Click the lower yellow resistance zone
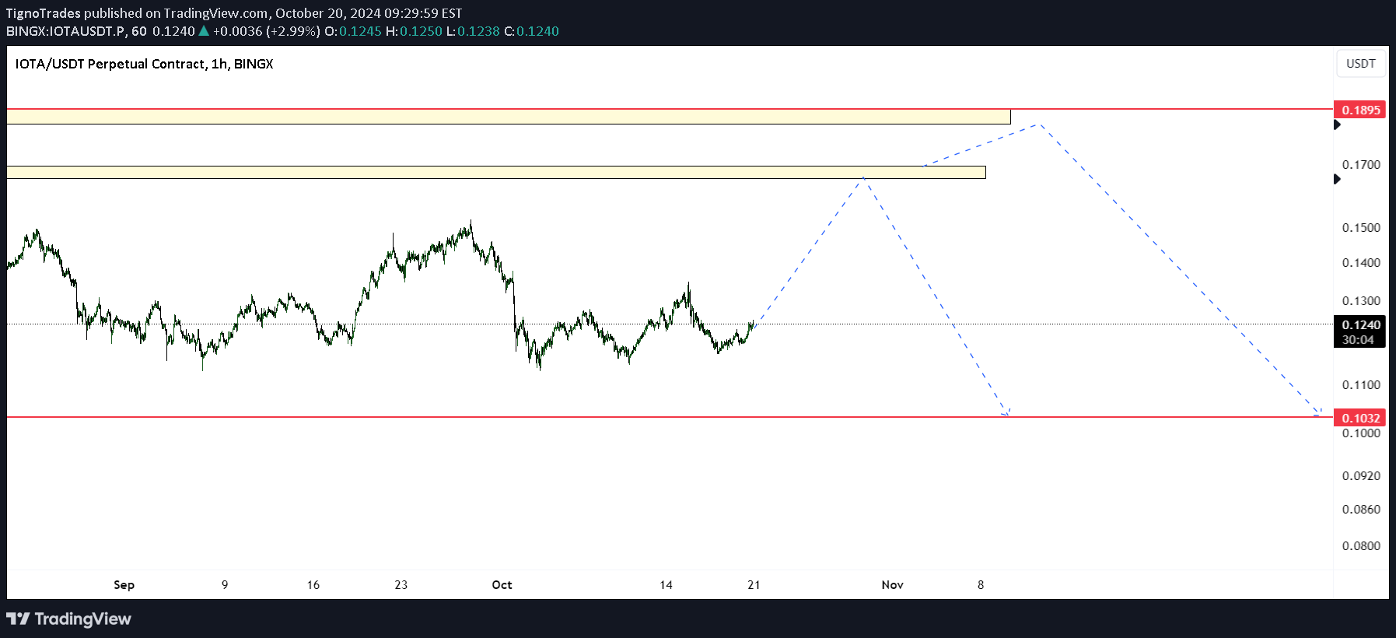 click(x=496, y=172)
